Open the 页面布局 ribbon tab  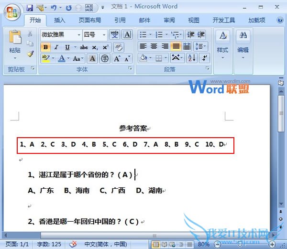90,20
